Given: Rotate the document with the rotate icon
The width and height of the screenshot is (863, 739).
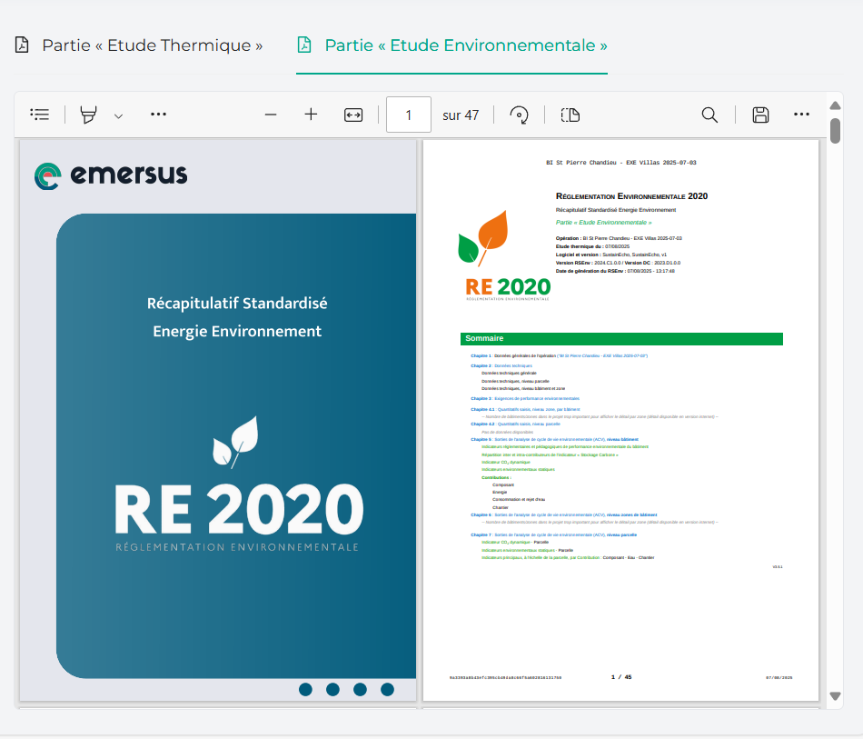Looking at the screenshot, I should tap(519, 115).
